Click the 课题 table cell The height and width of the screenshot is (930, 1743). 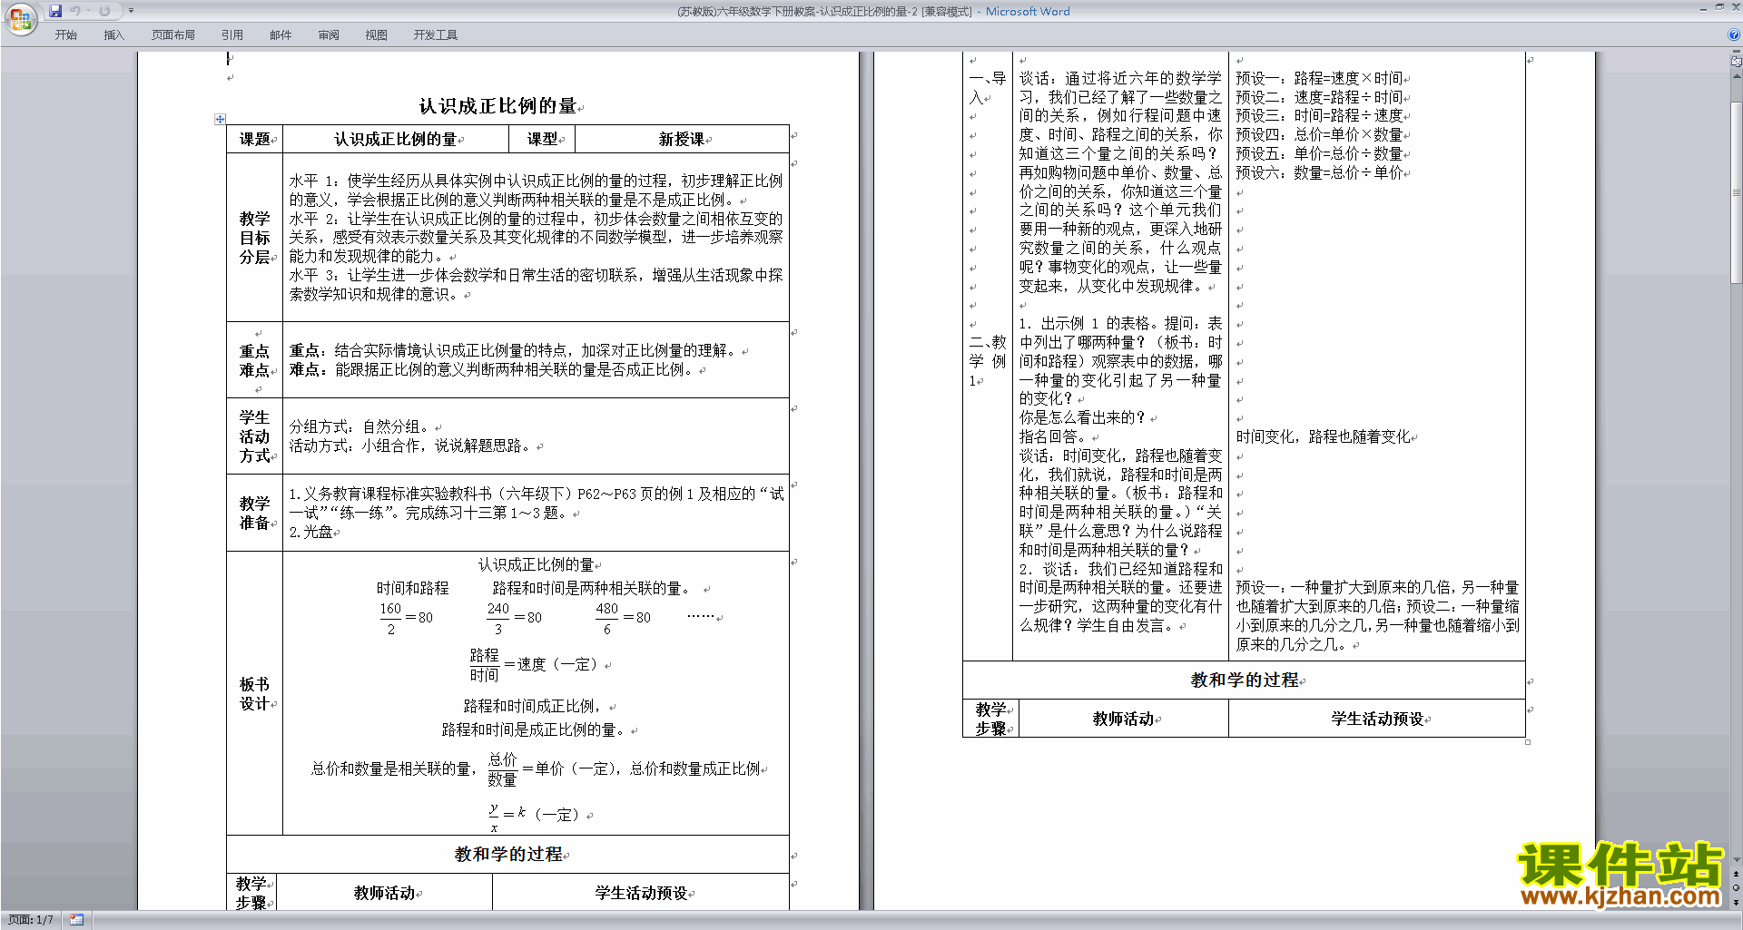click(255, 139)
